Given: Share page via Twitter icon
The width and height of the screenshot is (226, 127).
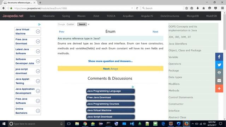Looking at the screenshot, I should (219, 65).
